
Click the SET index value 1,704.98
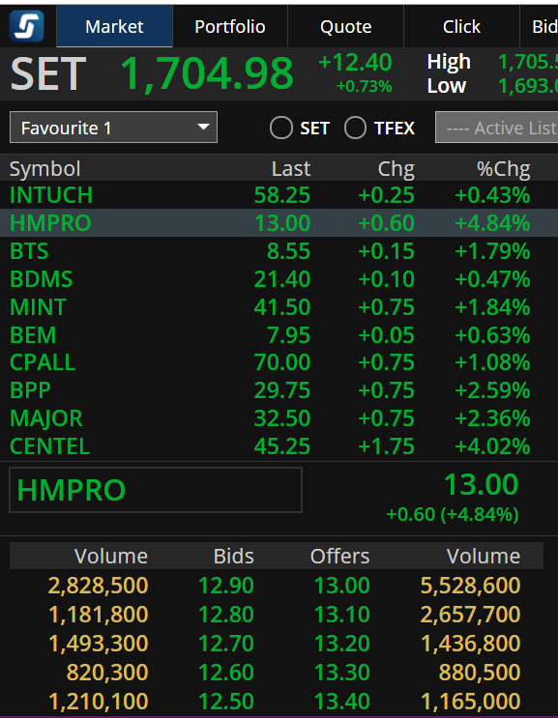(207, 72)
